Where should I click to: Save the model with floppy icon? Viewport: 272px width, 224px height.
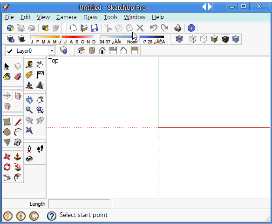(95, 28)
